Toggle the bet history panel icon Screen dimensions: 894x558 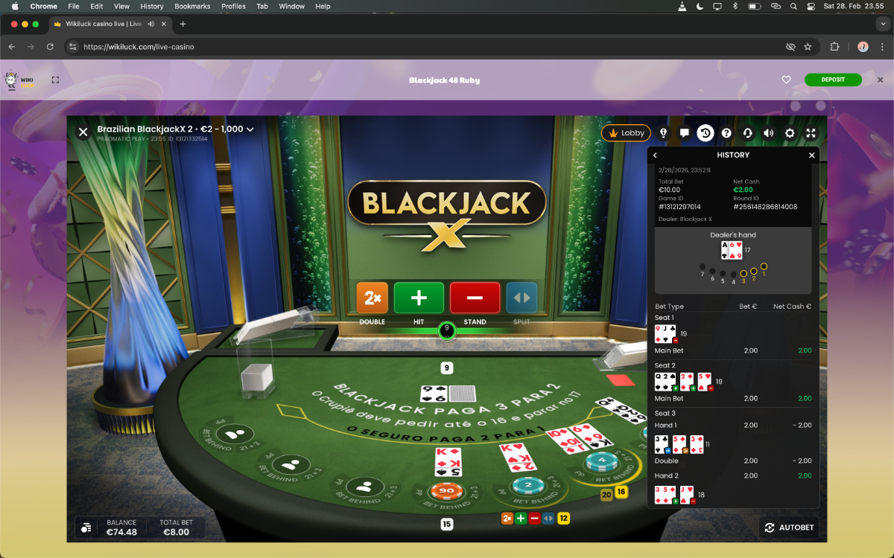(x=705, y=133)
